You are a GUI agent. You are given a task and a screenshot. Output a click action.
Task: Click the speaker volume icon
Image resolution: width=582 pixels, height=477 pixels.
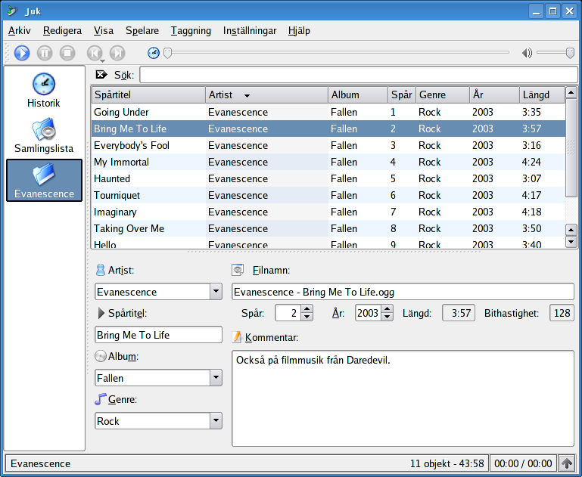(527, 53)
